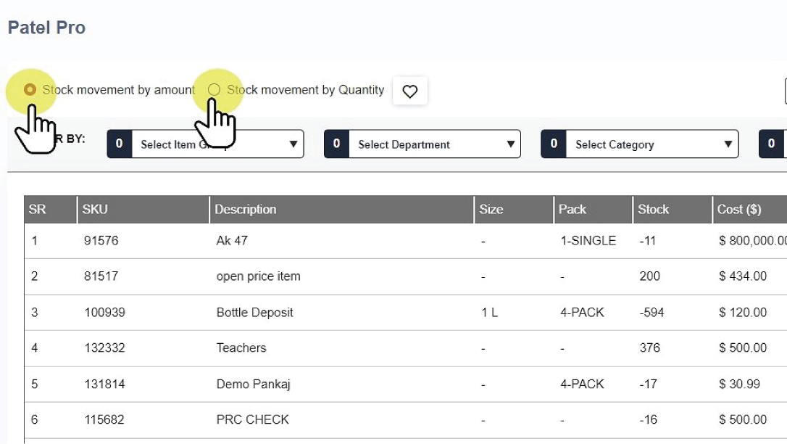Sort by the Stock column header

(x=653, y=210)
